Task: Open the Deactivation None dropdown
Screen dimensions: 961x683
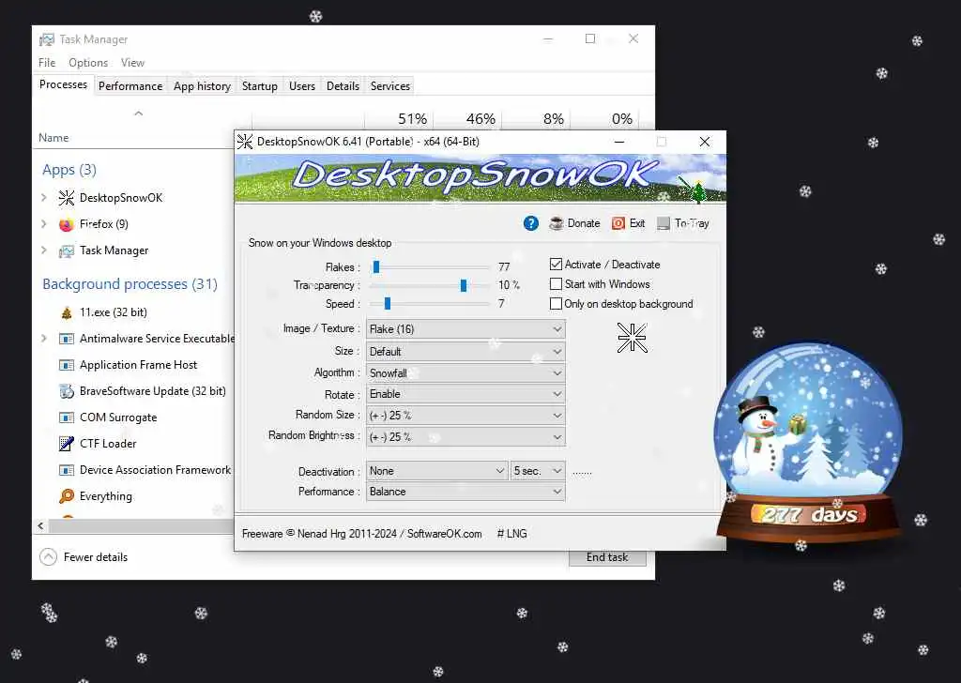Action: (436, 471)
